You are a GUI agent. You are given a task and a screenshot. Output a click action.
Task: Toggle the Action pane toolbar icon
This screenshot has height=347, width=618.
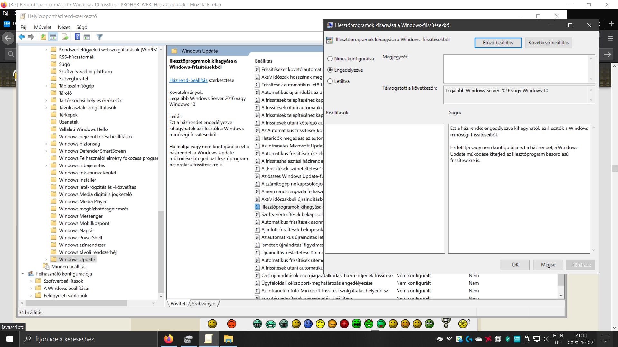tap(87, 37)
